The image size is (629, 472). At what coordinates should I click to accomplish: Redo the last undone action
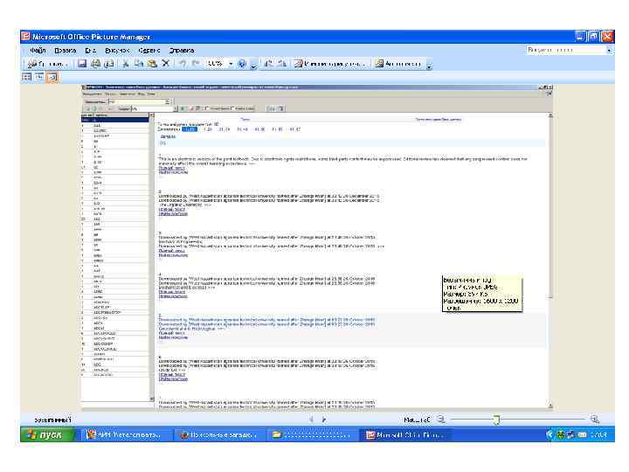click(x=196, y=64)
